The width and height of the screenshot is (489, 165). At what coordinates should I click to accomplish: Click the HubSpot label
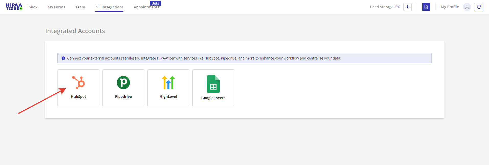click(78, 97)
